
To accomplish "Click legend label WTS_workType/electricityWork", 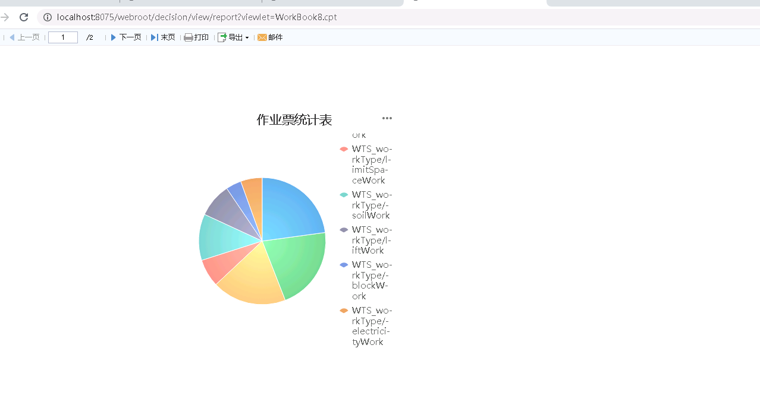I will point(372,326).
